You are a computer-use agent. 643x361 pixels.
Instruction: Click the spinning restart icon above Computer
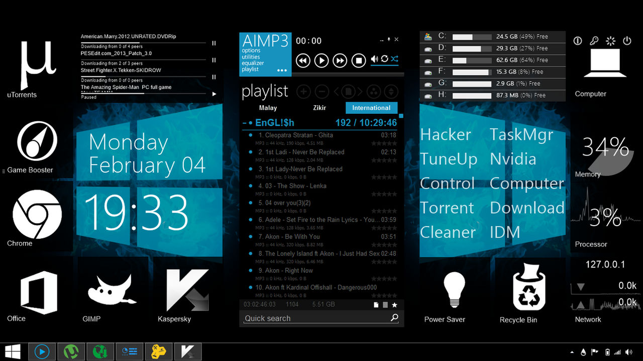(610, 41)
